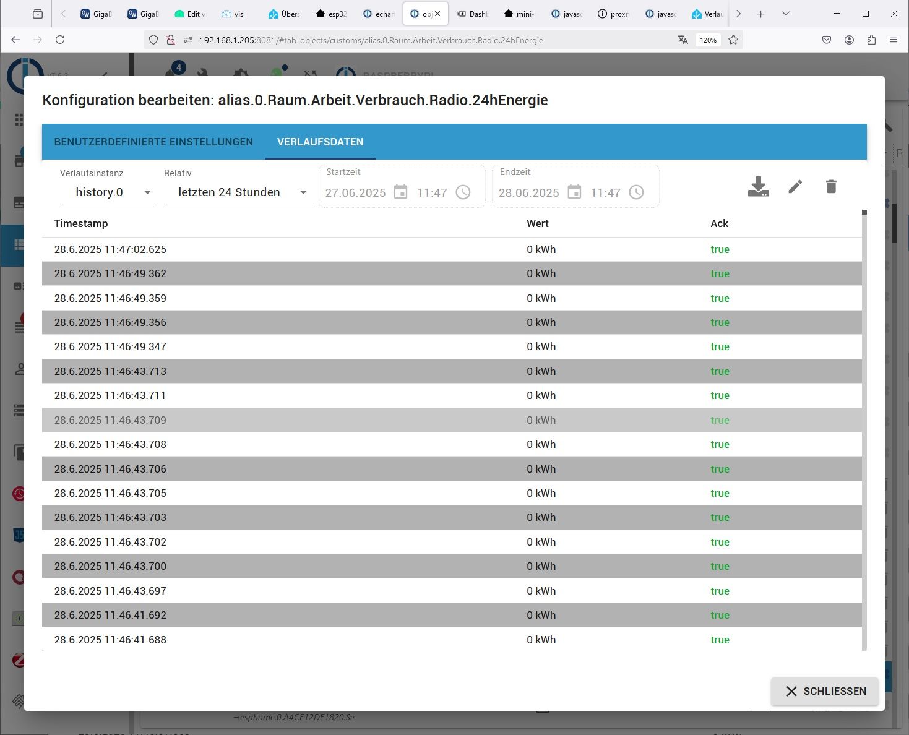The height and width of the screenshot is (735, 909).
Task: Download the history data via download icon
Action: [x=758, y=186]
